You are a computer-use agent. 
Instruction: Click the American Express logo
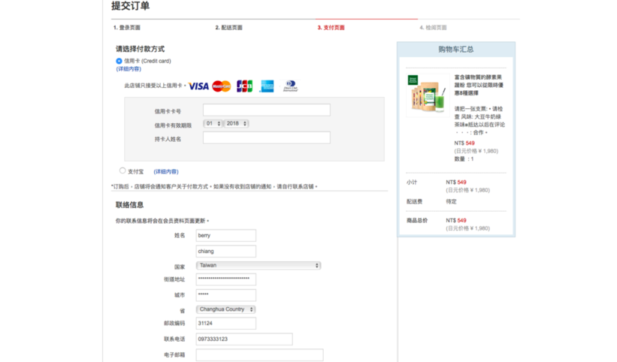[x=267, y=86]
